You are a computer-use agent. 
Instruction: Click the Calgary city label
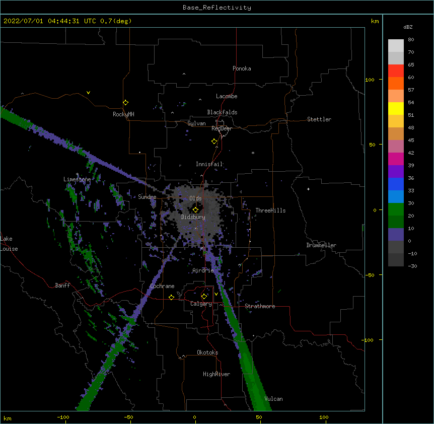coord(201,304)
